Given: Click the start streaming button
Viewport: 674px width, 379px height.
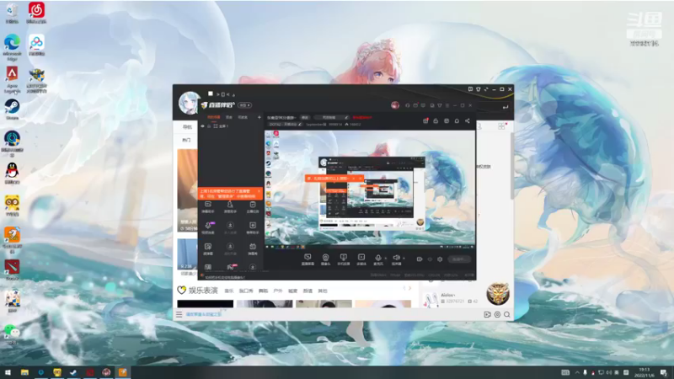Looking at the screenshot, I should [x=458, y=259].
